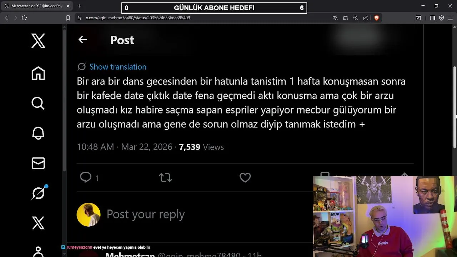Open Grok icon in the sidebar
This screenshot has width=457, height=257.
(38, 193)
